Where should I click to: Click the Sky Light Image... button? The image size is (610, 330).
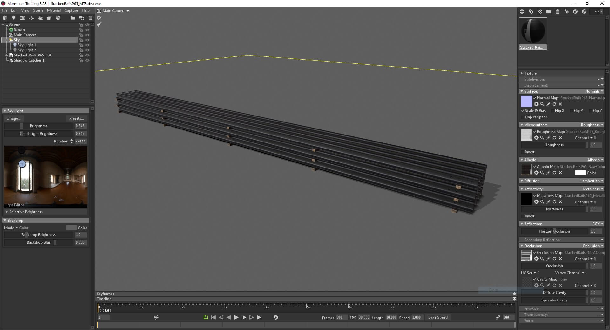click(x=14, y=118)
